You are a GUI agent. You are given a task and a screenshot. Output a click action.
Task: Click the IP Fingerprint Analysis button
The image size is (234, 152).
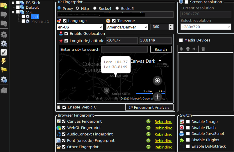[x=149, y=108]
